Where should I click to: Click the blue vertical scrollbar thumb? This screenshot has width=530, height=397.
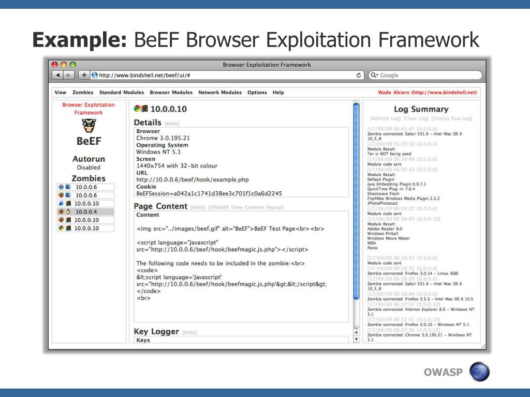pos(356,201)
